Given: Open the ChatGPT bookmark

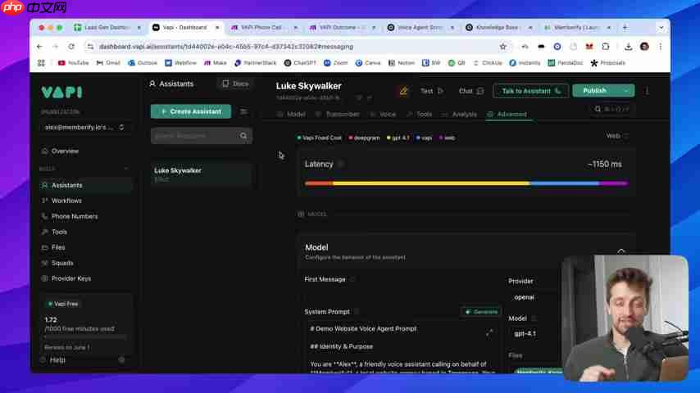Looking at the screenshot, I should tap(300, 63).
